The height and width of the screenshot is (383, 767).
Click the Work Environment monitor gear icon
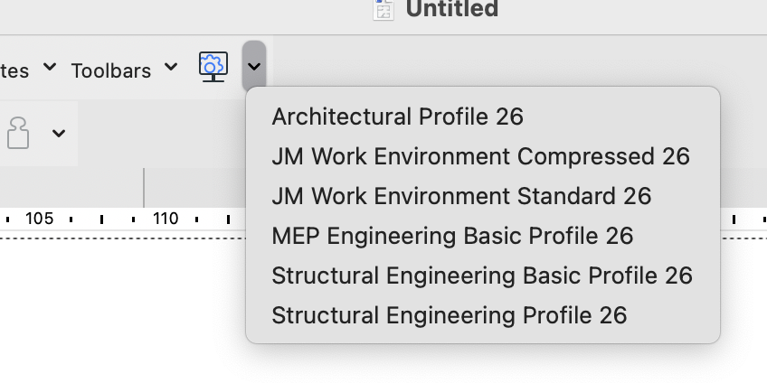[x=213, y=67]
